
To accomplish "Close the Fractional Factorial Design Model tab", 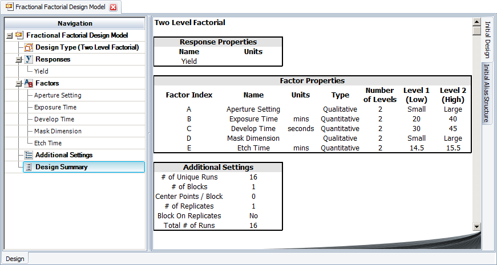I will click(113, 7).
